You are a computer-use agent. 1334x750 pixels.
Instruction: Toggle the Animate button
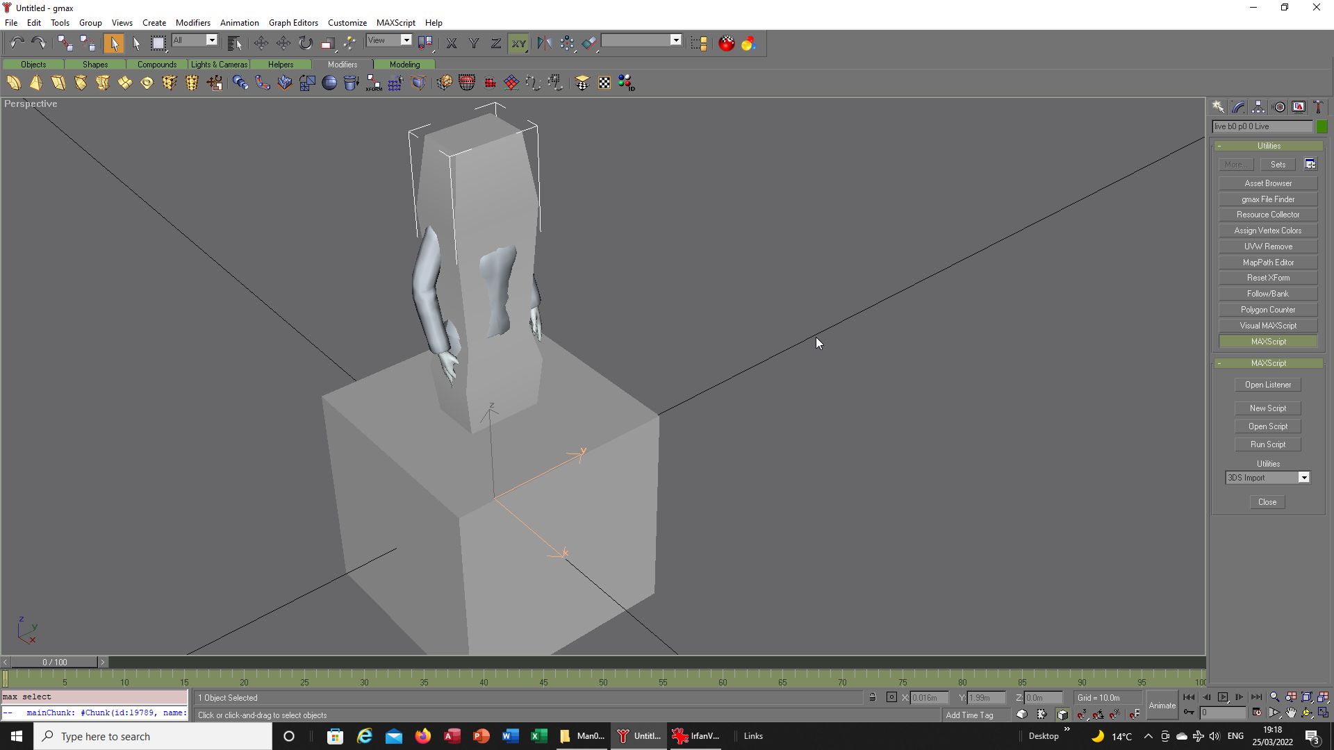(x=1162, y=706)
